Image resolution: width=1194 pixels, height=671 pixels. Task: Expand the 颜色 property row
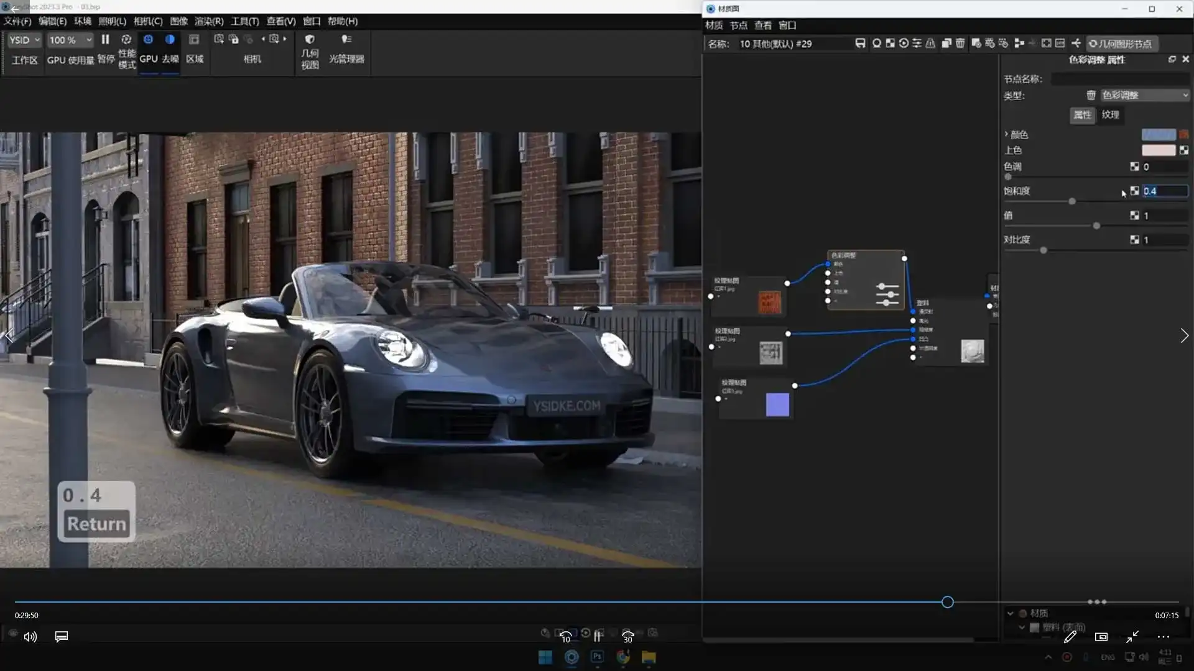tap(1006, 134)
